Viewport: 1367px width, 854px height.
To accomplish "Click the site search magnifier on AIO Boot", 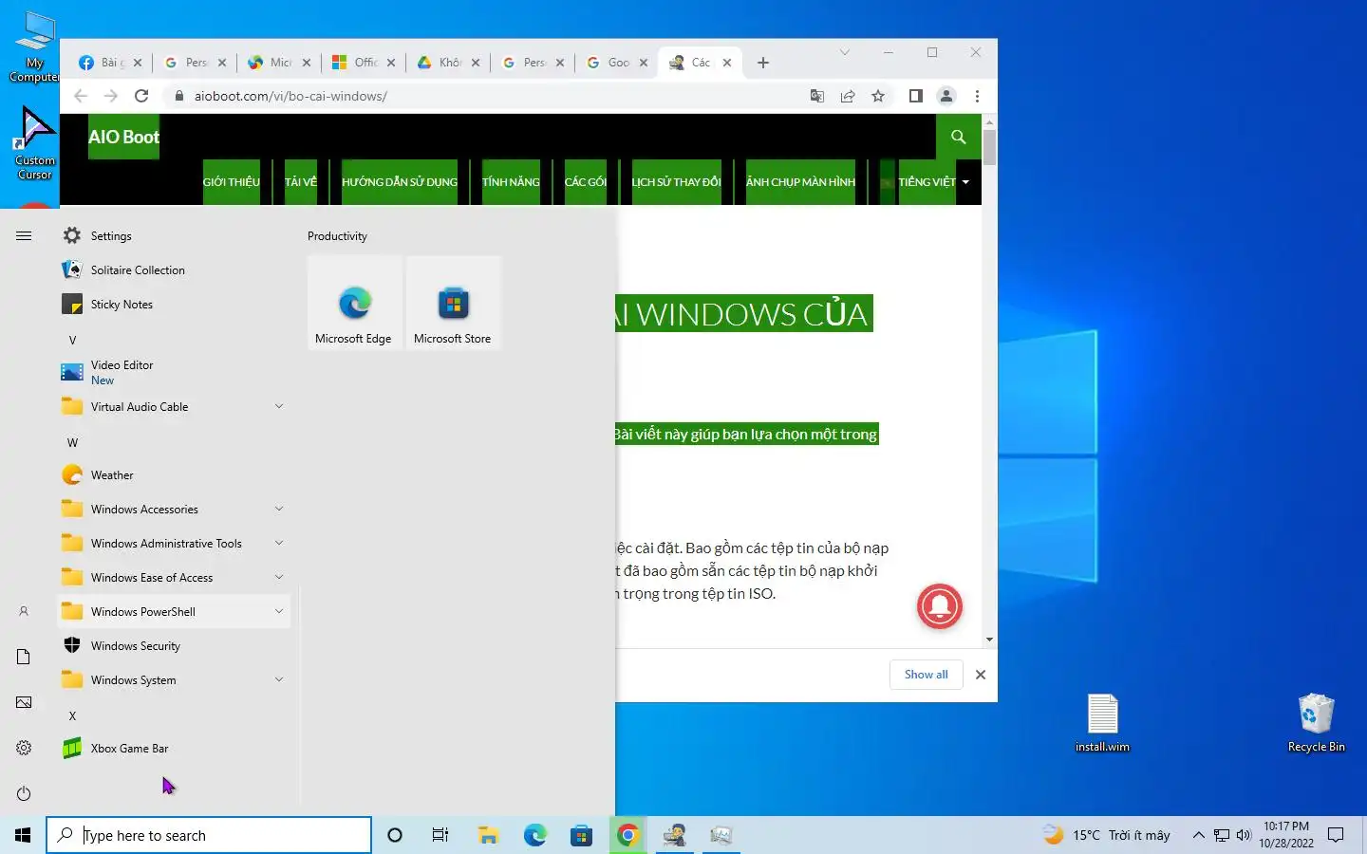I will [x=959, y=137].
